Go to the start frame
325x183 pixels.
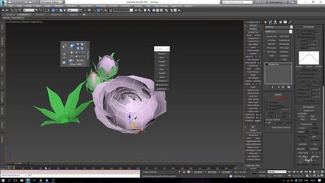click(289, 172)
